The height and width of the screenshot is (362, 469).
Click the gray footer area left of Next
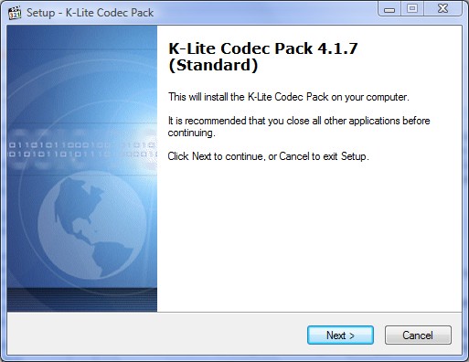(157, 335)
